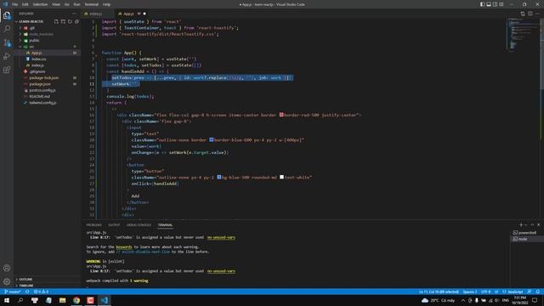Click the UTF-8 encoding in status bar

[485, 292]
